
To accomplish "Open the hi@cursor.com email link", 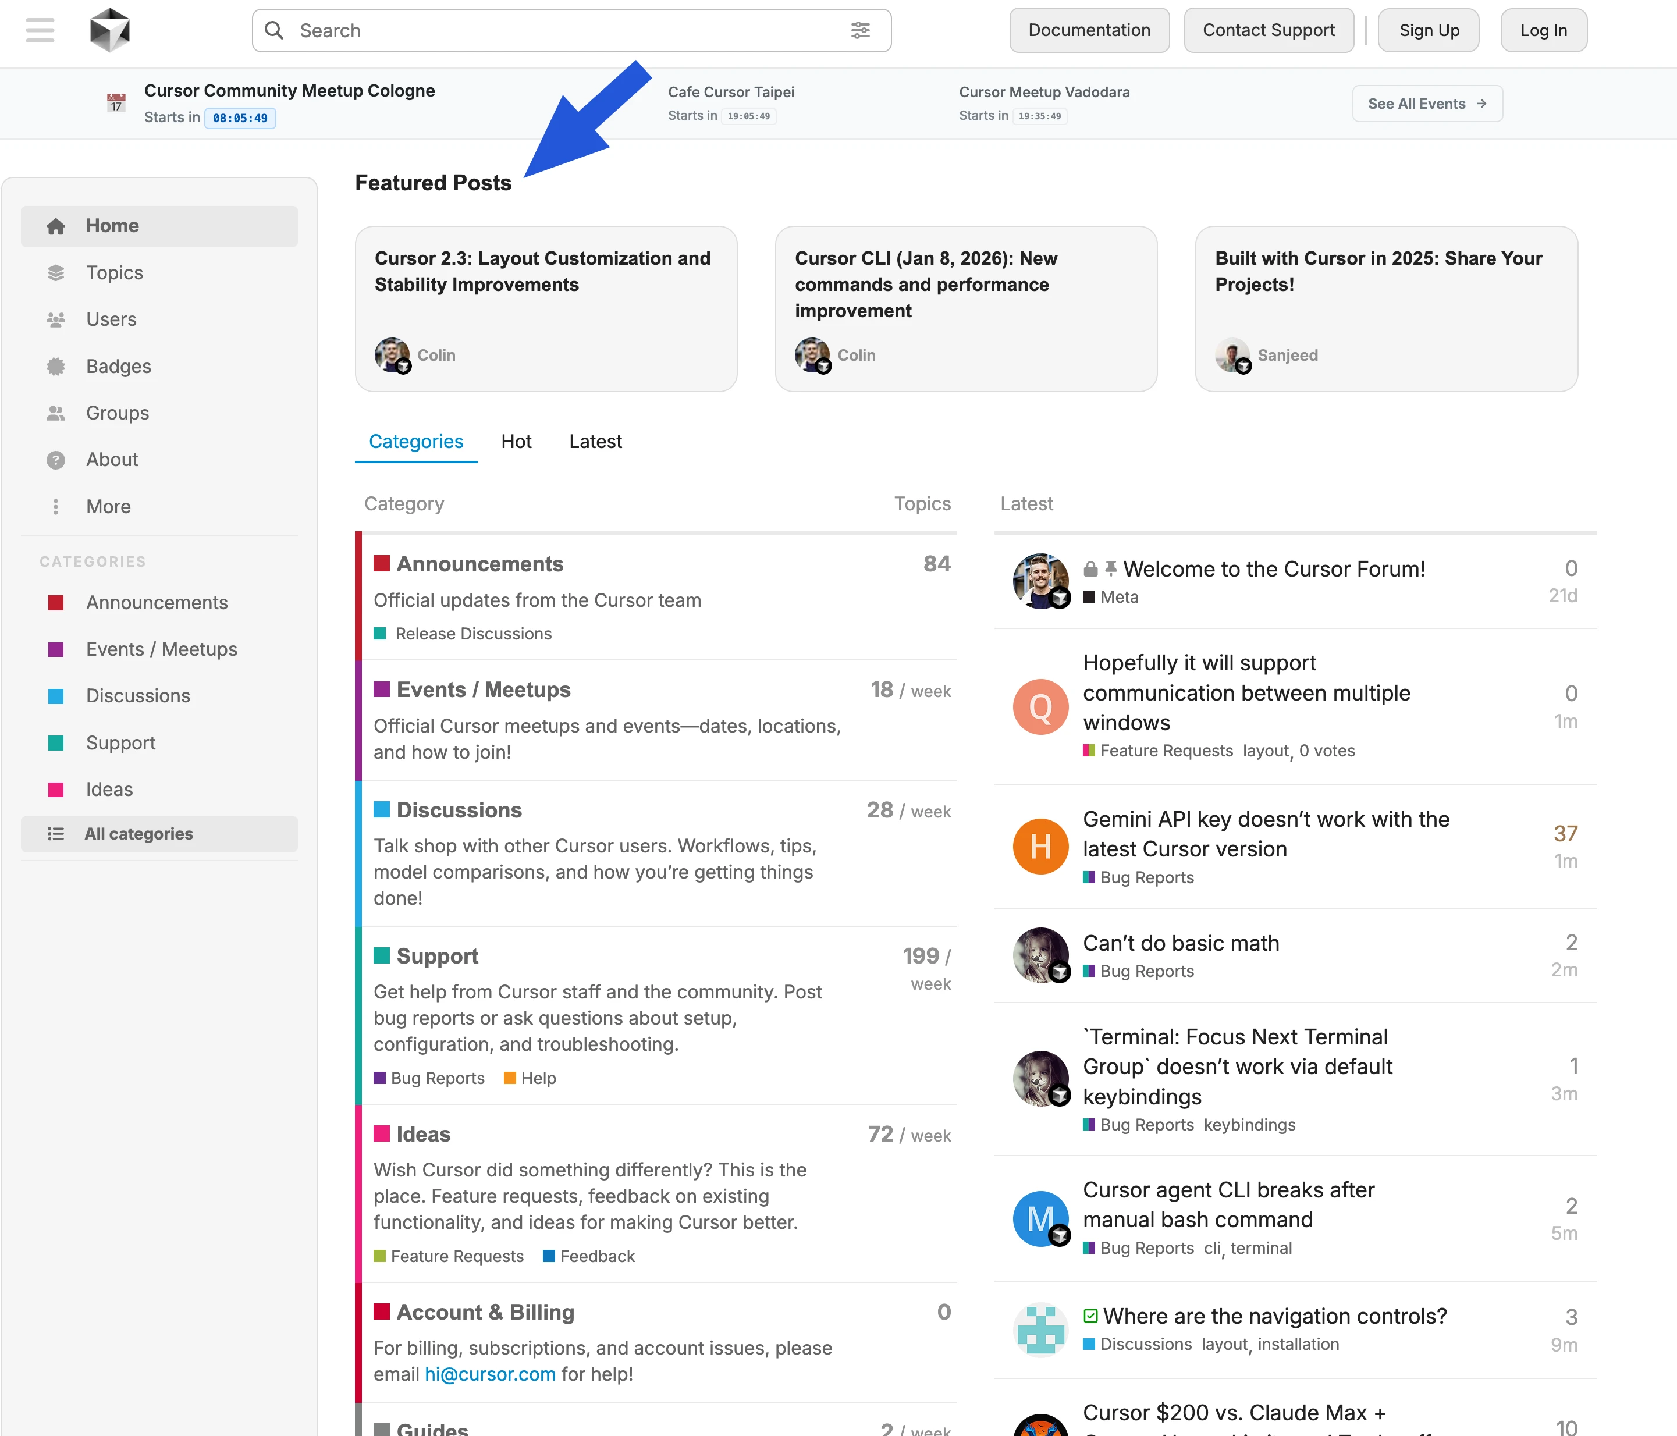I will pos(490,1374).
